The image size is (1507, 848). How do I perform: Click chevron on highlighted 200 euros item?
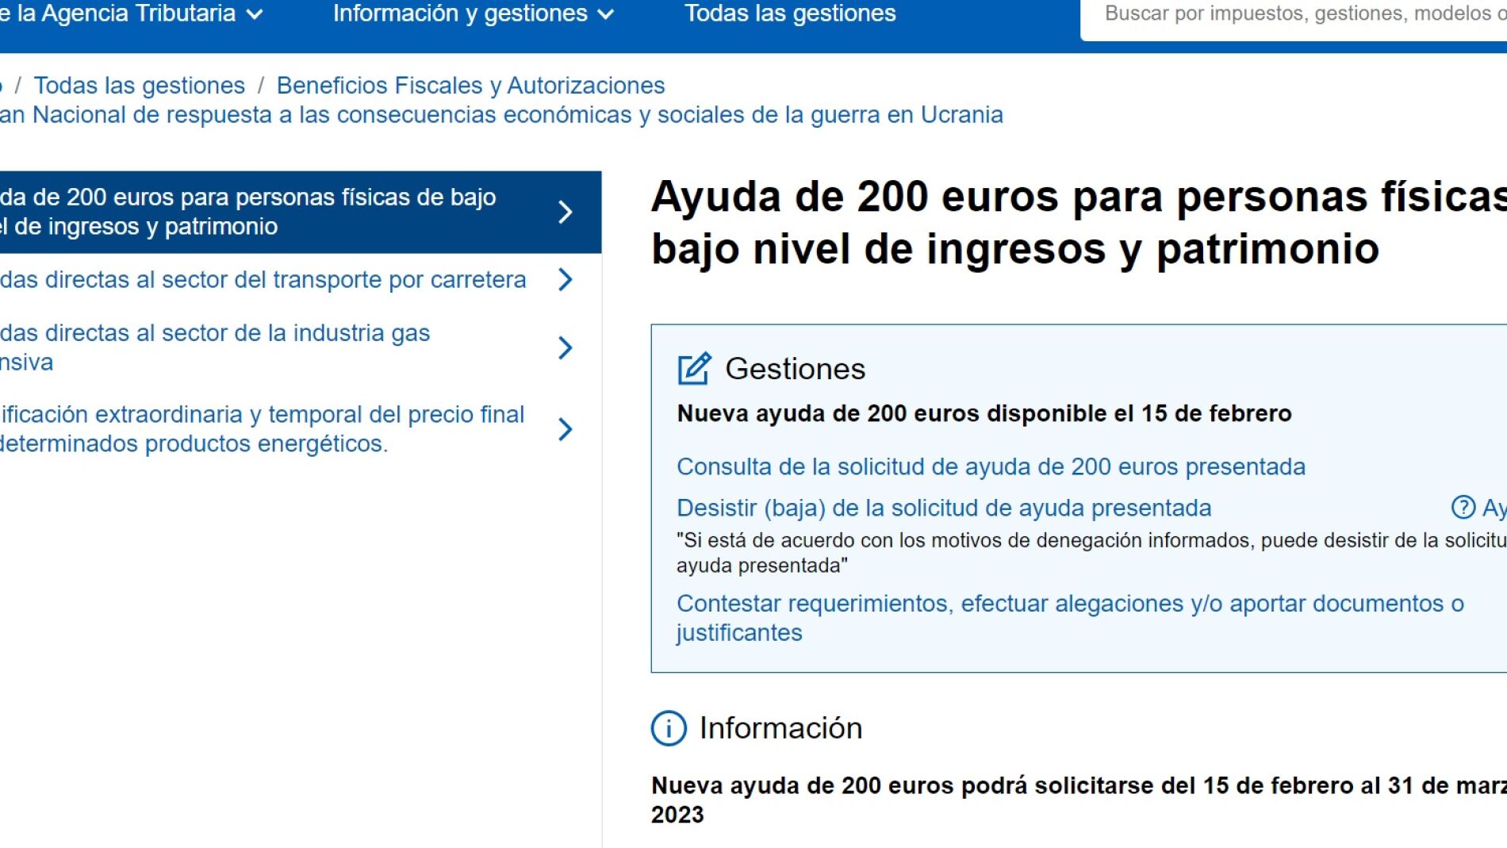(565, 212)
